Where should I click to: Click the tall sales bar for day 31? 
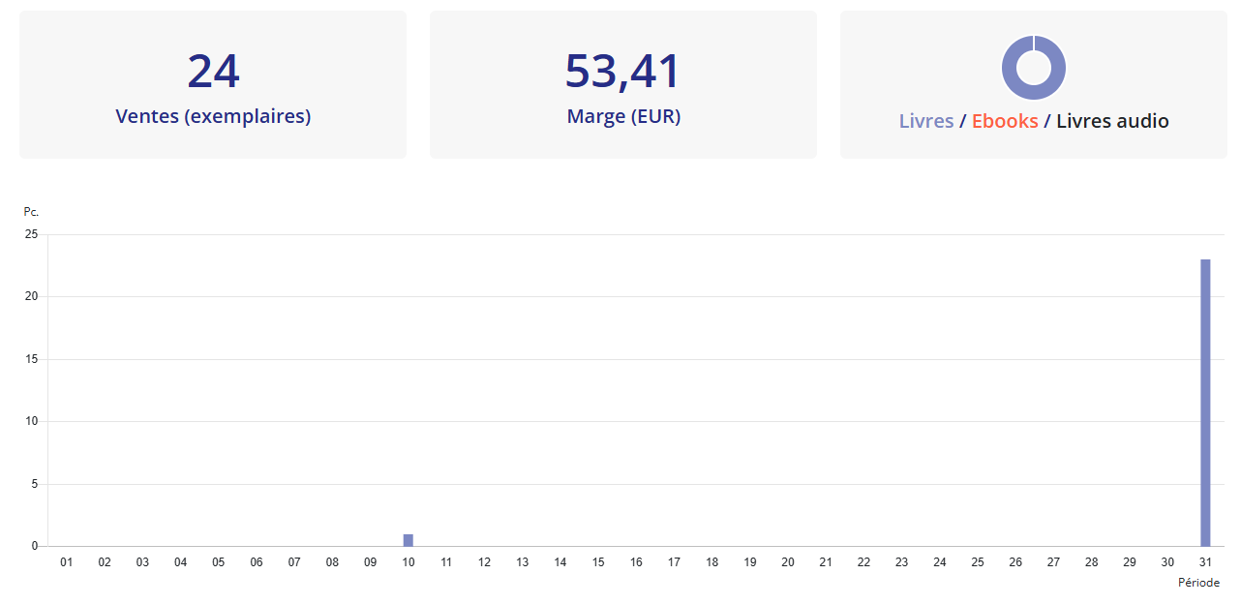(x=1205, y=402)
